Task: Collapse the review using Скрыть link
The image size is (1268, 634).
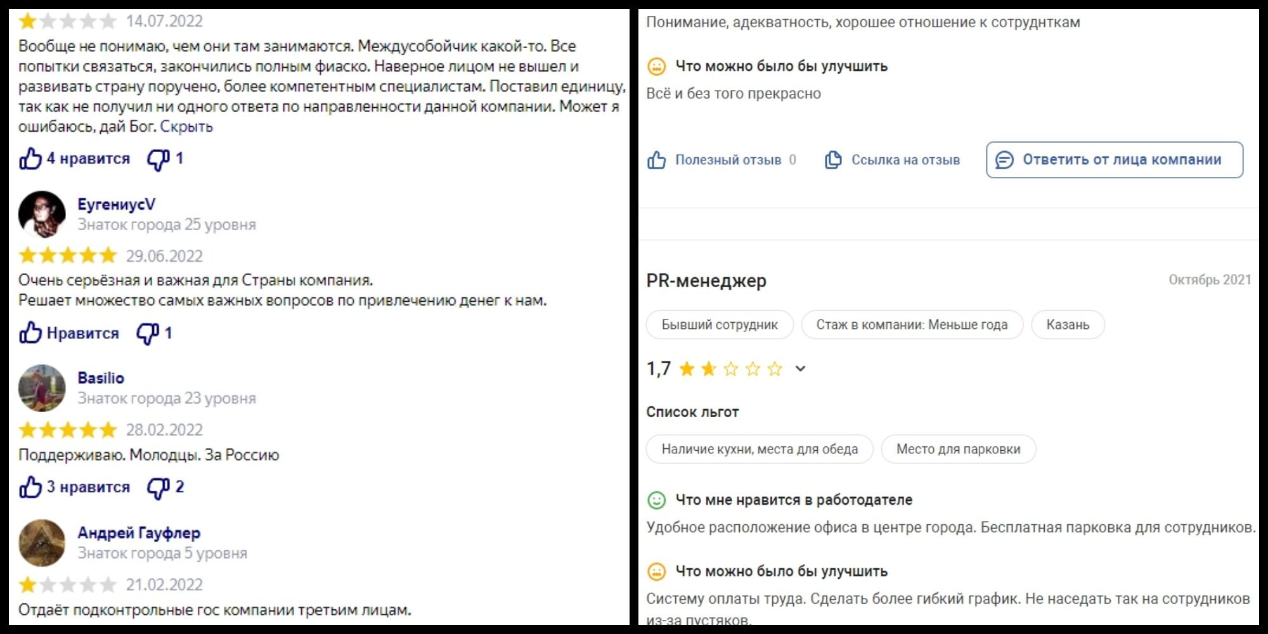Action: click(x=186, y=126)
